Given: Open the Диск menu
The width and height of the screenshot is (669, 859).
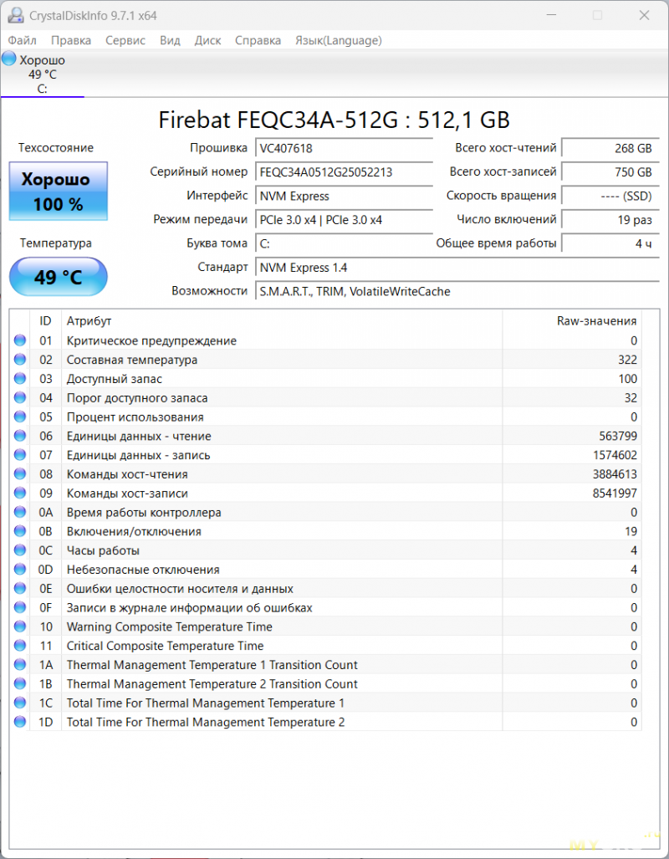Looking at the screenshot, I should [207, 40].
